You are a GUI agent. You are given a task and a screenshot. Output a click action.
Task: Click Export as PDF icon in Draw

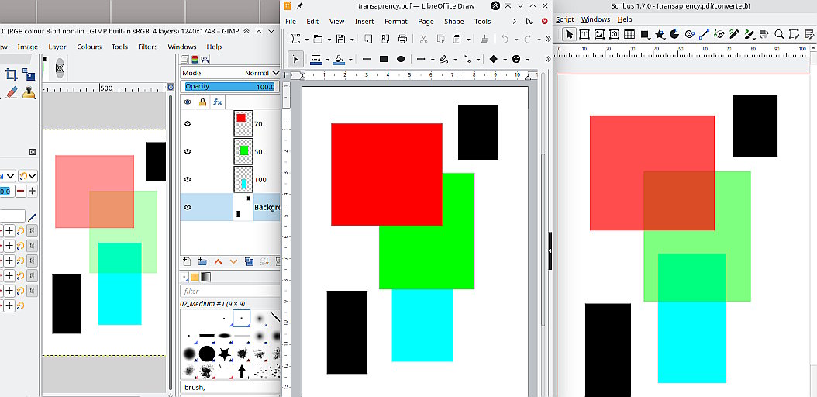385,39
